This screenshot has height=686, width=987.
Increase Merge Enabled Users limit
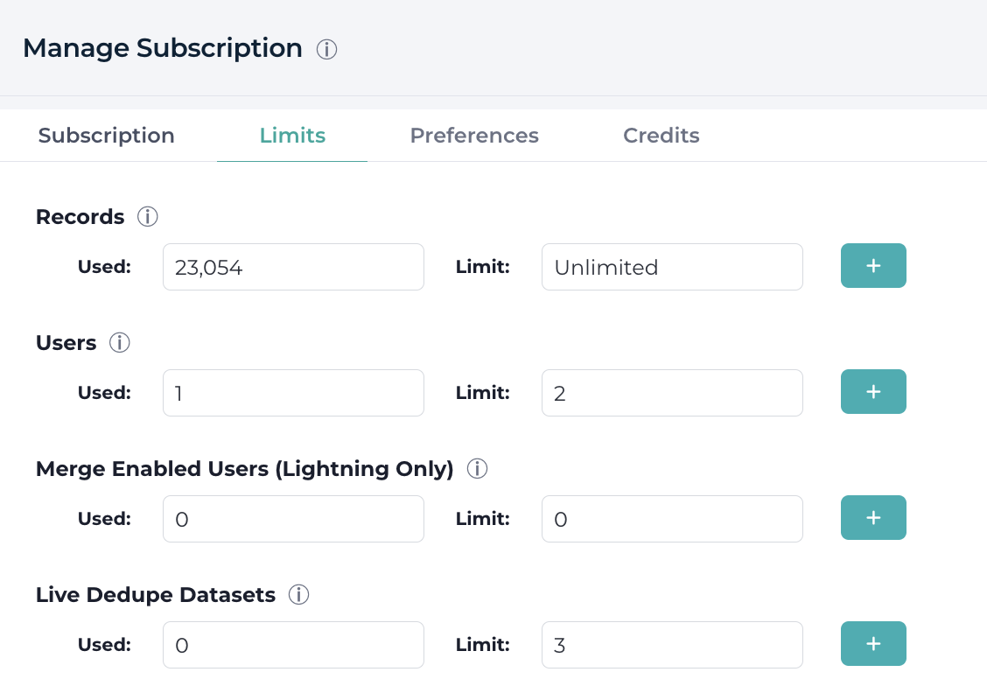(873, 518)
